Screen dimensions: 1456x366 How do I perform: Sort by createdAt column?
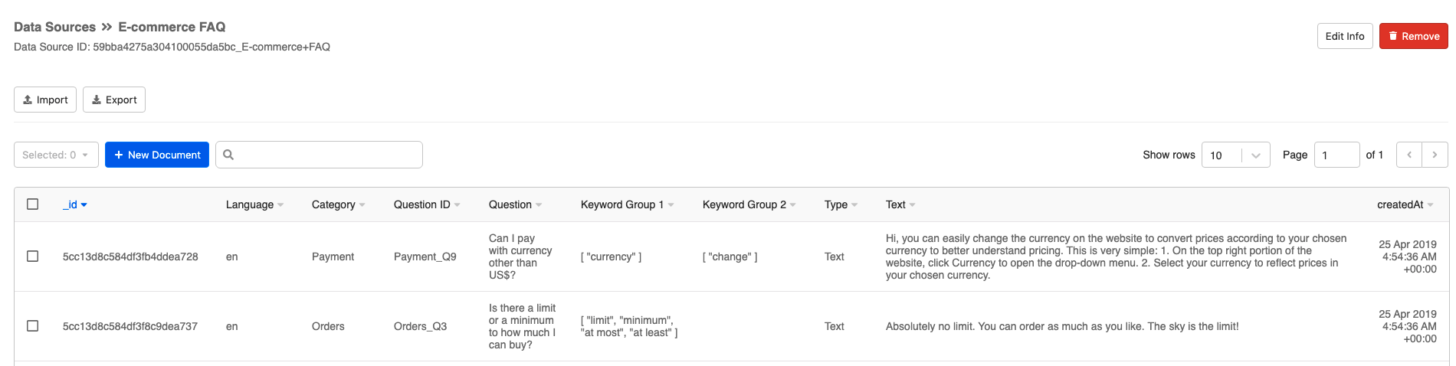point(1405,204)
